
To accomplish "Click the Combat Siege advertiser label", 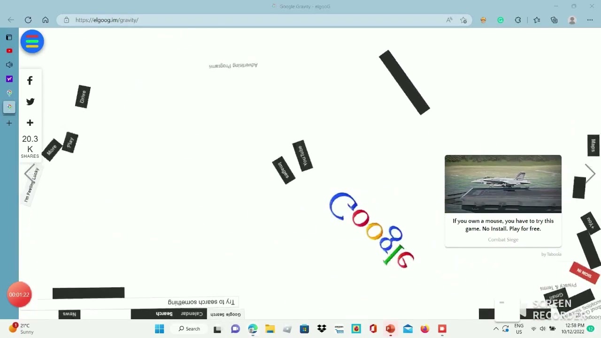I will (x=503, y=240).
